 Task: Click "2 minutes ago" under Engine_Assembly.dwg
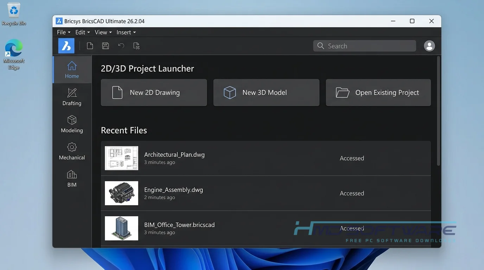click(x=159, y=198)
